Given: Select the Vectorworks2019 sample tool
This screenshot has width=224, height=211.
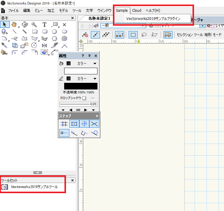Looking at the screenshot, I should click(29, 187).
